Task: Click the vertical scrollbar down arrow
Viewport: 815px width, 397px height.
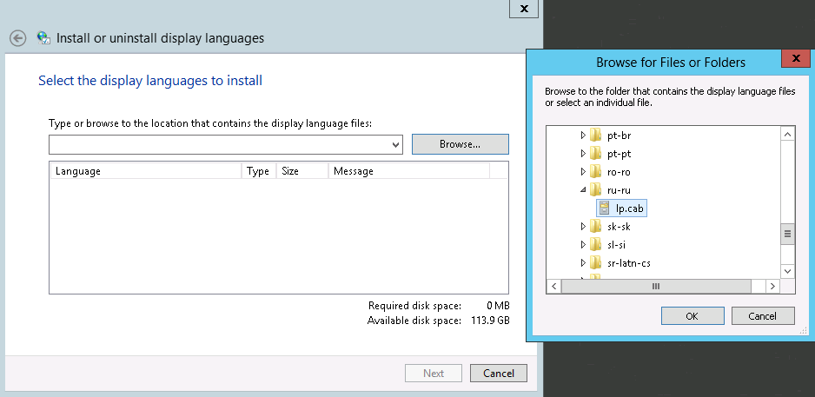Action: tap(788, 271)
